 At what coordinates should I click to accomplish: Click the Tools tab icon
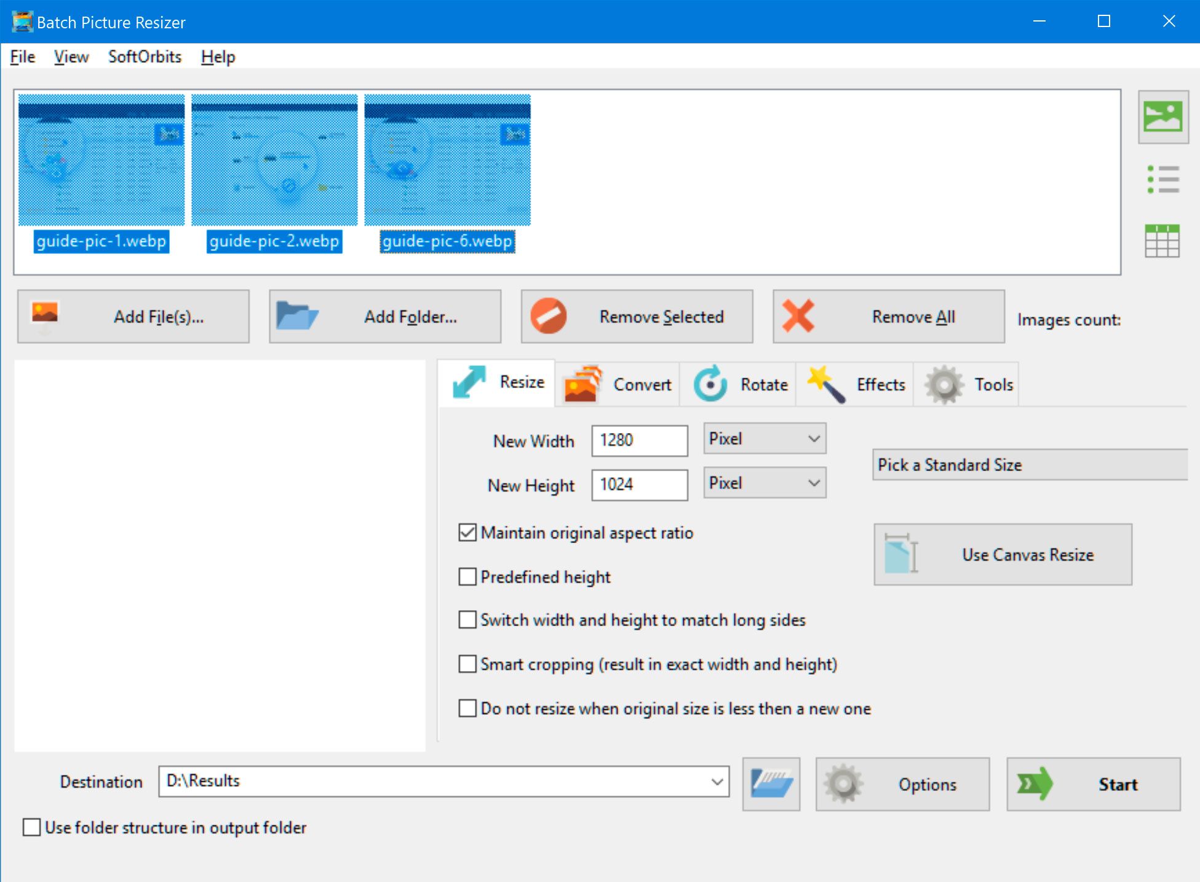[944, 383]
